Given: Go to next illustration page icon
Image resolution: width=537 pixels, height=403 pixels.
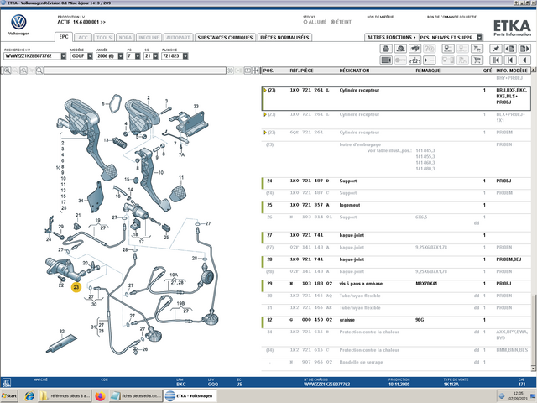Looking at the screenshot, I should click(524, 49).
